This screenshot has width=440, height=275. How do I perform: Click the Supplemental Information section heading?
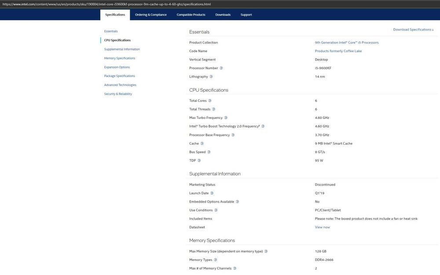pyautogui.click(x=215, y=174)
